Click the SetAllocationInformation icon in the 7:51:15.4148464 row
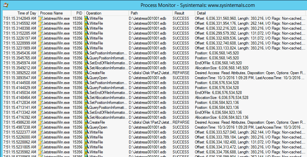Image resolution: width=307 pixels, height=157 pixels. [x=87, y=98]
